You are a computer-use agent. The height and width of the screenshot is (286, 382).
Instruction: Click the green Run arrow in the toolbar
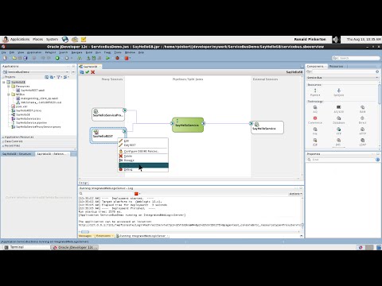pyautogui.click(x=107, y=58)
